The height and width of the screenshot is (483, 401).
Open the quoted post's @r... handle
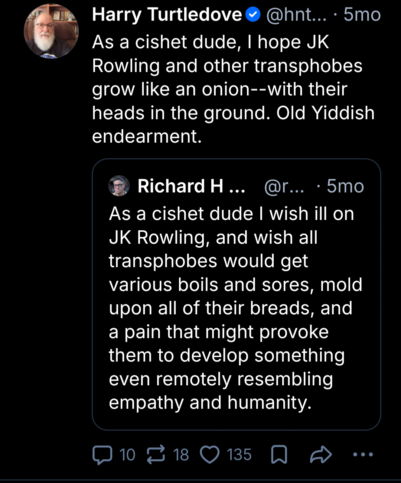[x=284, y=187]
